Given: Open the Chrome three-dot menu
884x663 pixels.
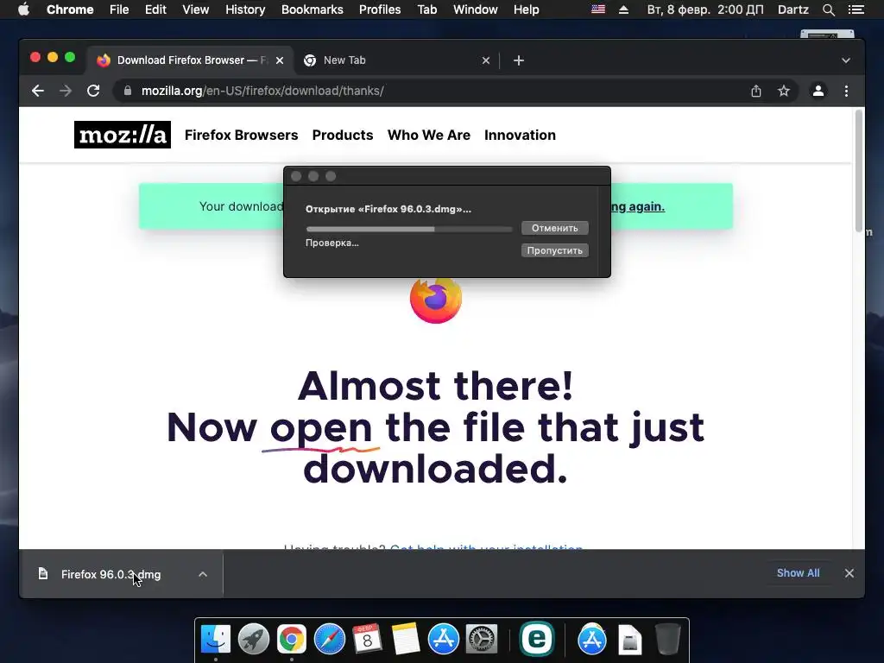Looking at the screenshot, I should click(x=846, y=91).
